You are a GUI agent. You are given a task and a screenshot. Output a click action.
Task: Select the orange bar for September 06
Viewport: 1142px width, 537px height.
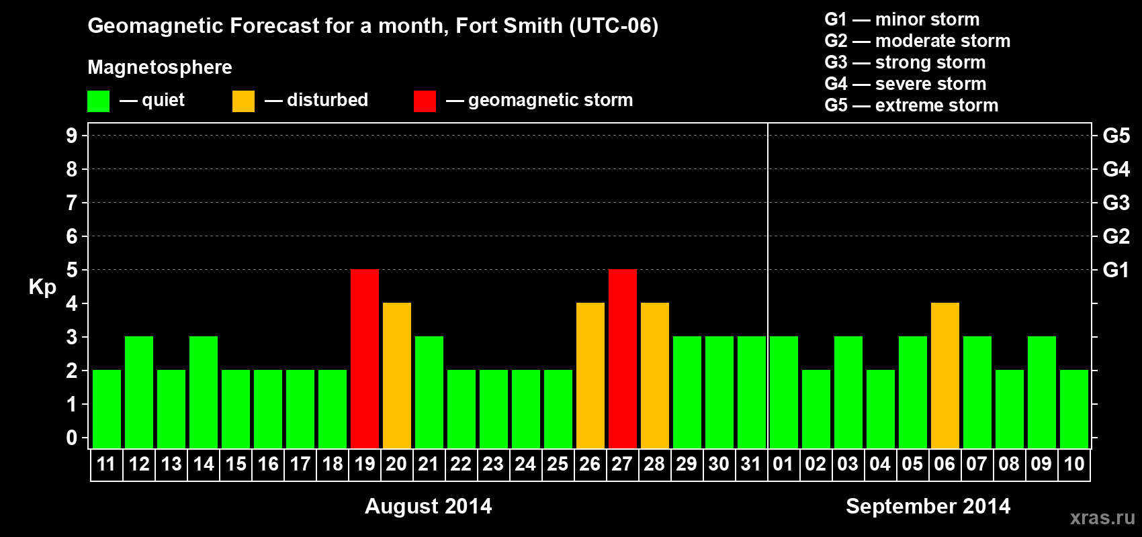[945, 375]
